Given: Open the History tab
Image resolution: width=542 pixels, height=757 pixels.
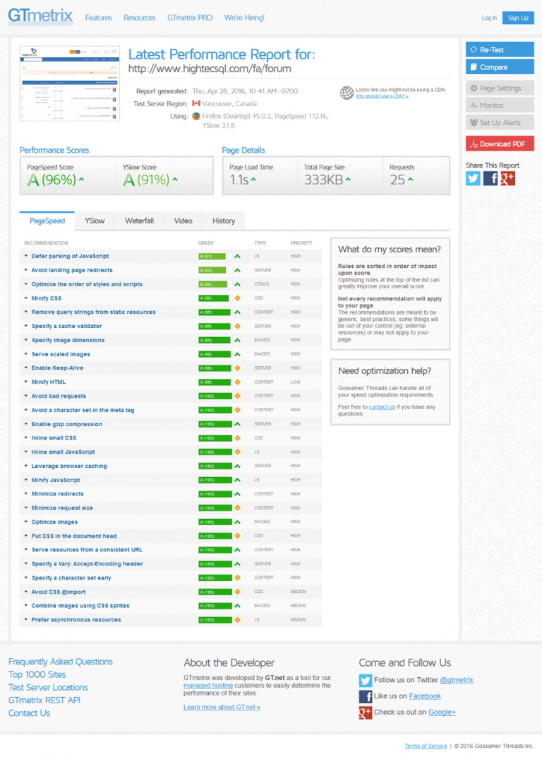Looking at the screenshot, I should 224,221.
